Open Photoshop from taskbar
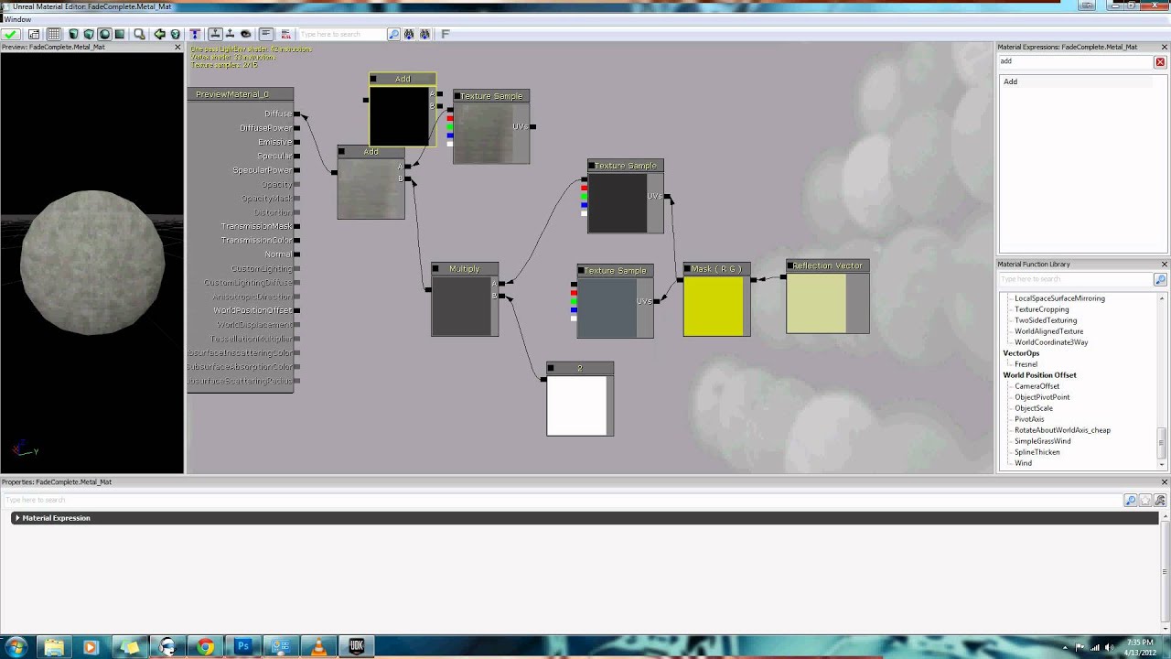Screen dimensions: 1171x659 [x=243, y=647]
